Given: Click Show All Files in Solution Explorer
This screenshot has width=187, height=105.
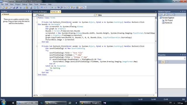Looking at the screenshot, I should (164, 15).
